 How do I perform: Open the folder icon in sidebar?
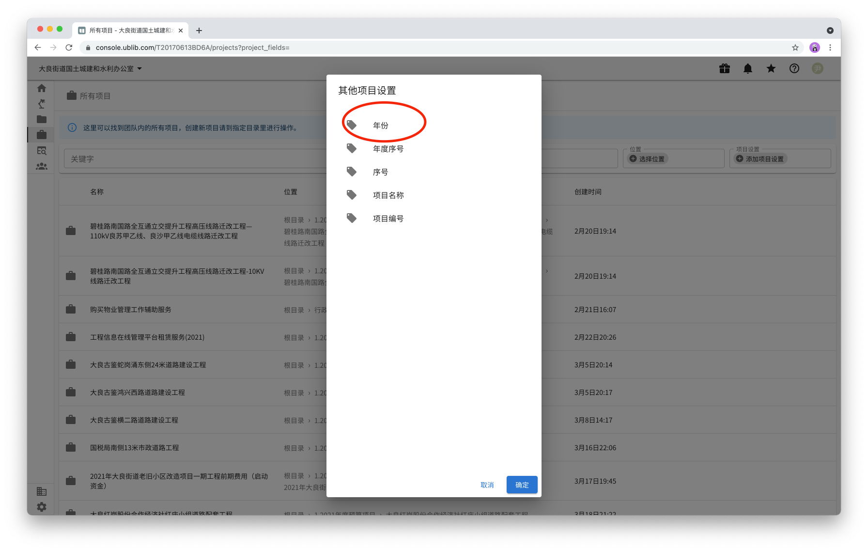[42, 119]
